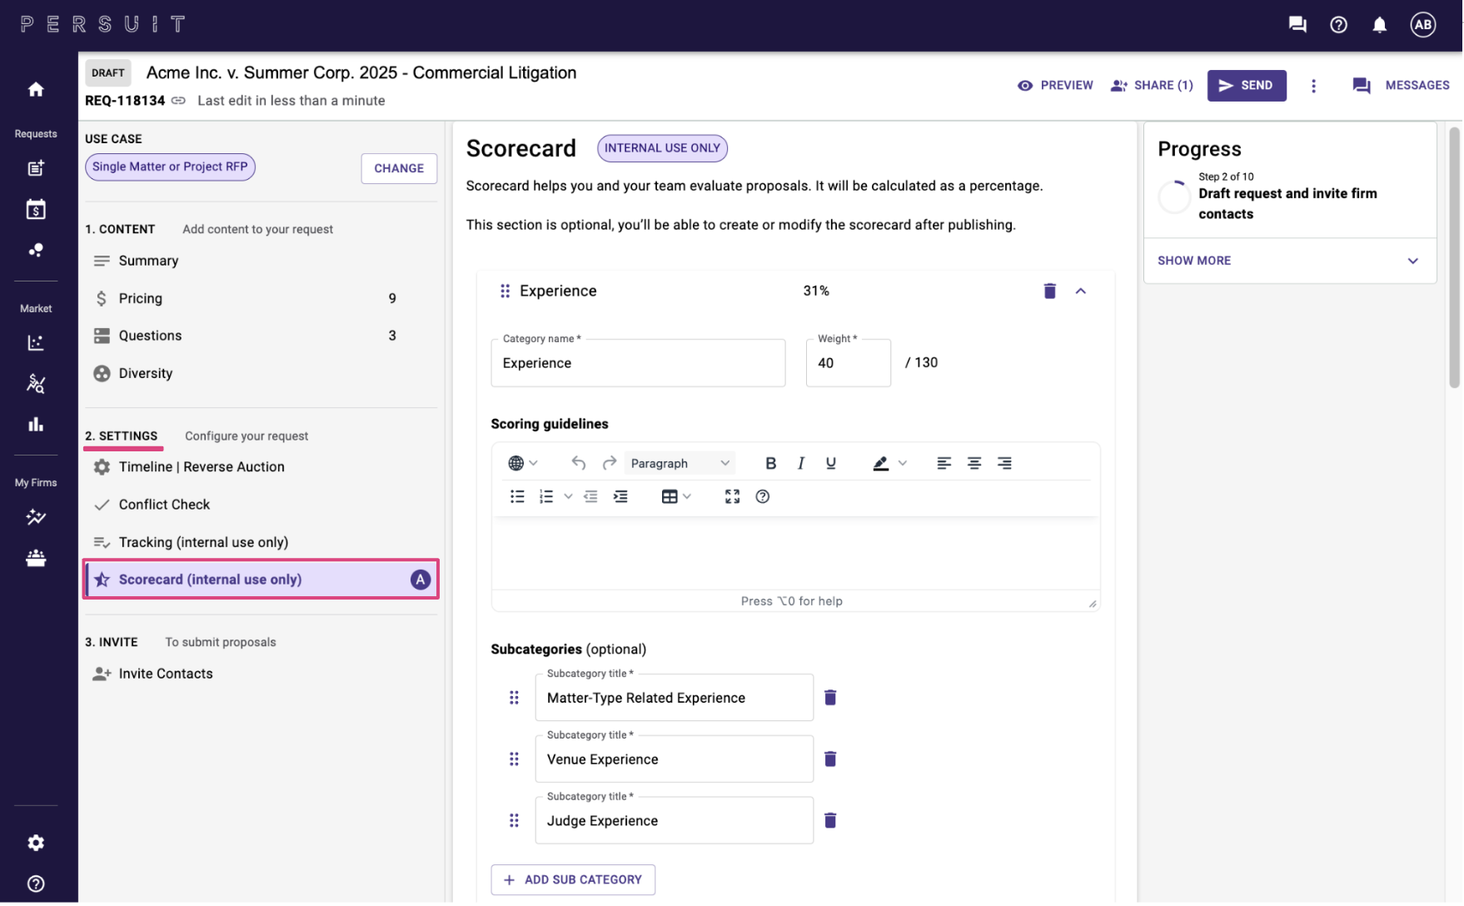
Task: Grab the Experience category drag handle
Action: click(505, 291)
